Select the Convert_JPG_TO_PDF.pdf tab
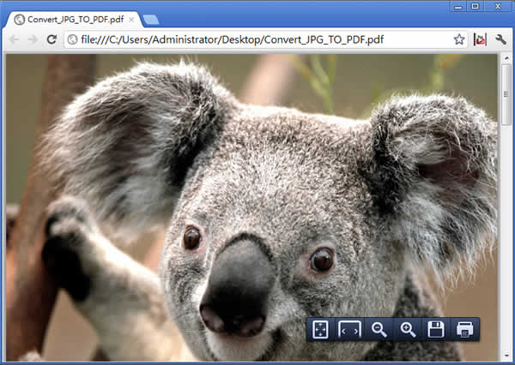Image resolution: width=515 pixels, height=365 pixels. click(76, 20)
